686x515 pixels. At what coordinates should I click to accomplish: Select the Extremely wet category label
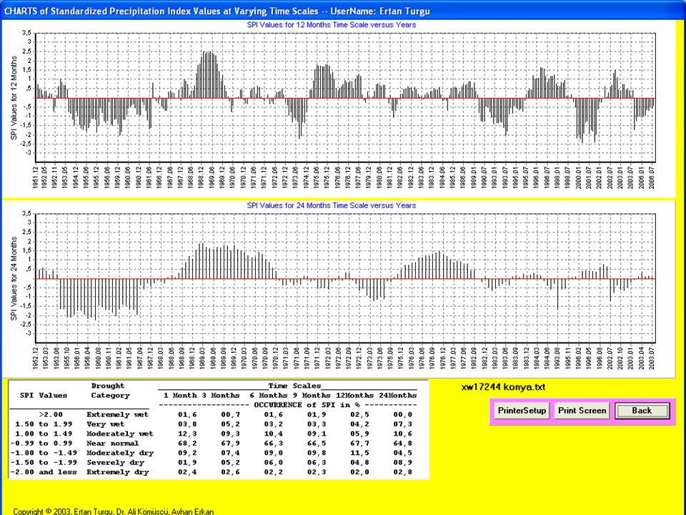(x=117, y=415)
